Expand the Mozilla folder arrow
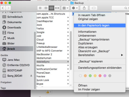Image resolution: width=129 pixels, height=97 pixels. point(68,65)
